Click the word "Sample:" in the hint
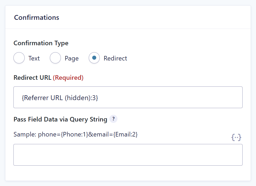Screen dimensions: 256x186 pyautogui.click(x=25, y=135)
